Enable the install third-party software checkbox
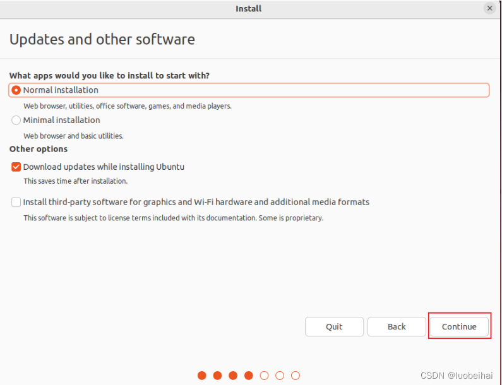 [x=16, y=202]
